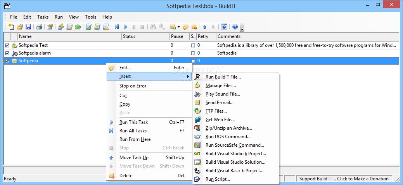
Task: Choose Run DOS Command... from submenu
Action: point(235,137)
